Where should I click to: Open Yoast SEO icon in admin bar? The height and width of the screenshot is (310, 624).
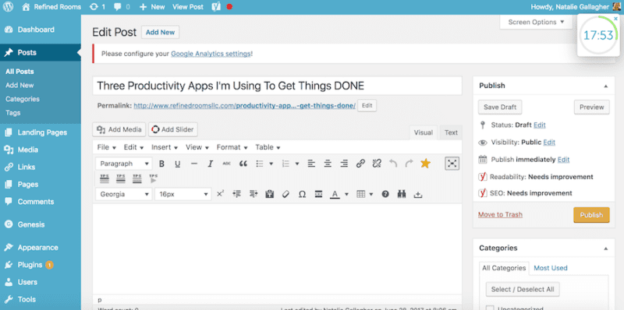click(216, 7)
